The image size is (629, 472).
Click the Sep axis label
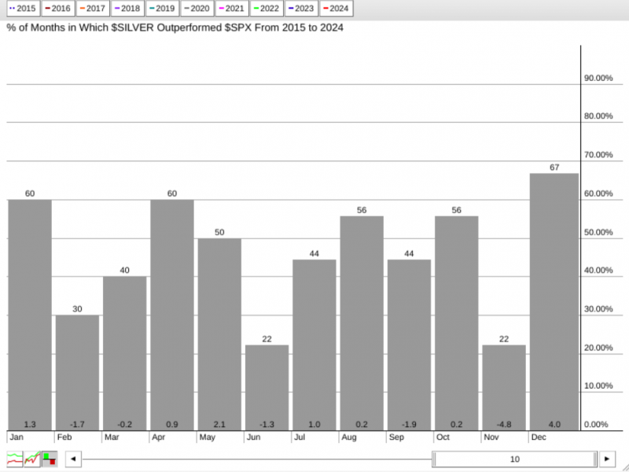click(396, 437)
